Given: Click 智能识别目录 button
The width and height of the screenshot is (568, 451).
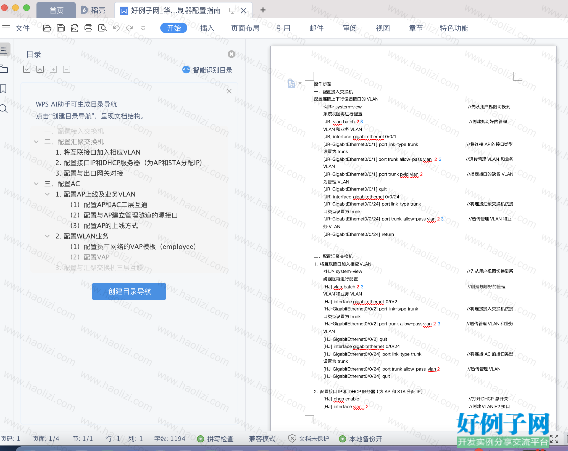Looking at the screenshot, I should tap(207, 70).
